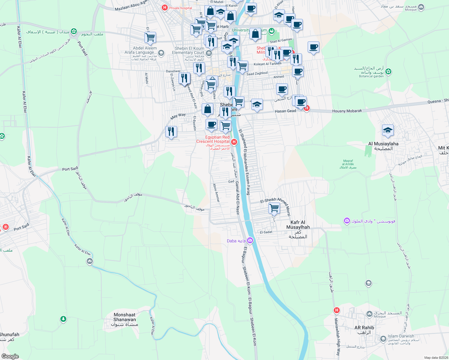Select the mosque icon labeled المسجد البحري

tap(369, 314)
